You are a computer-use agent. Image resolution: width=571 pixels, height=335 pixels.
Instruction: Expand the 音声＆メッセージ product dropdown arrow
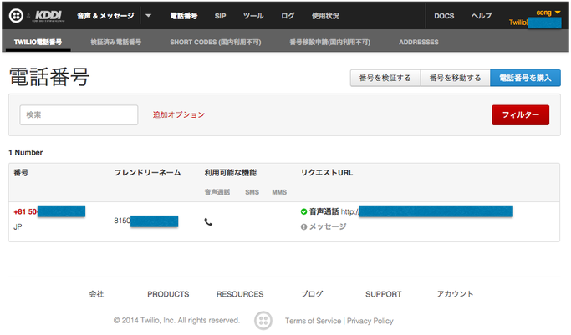tap(149, 16)
